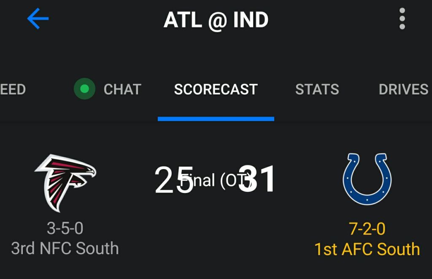Tap the green live chat indicator dot
432x279 pixels.
point(84,89)
